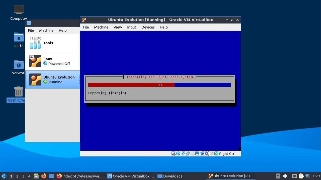Click the update notification tray icon
Screen dimensions: 321x180
pos(307,175)
